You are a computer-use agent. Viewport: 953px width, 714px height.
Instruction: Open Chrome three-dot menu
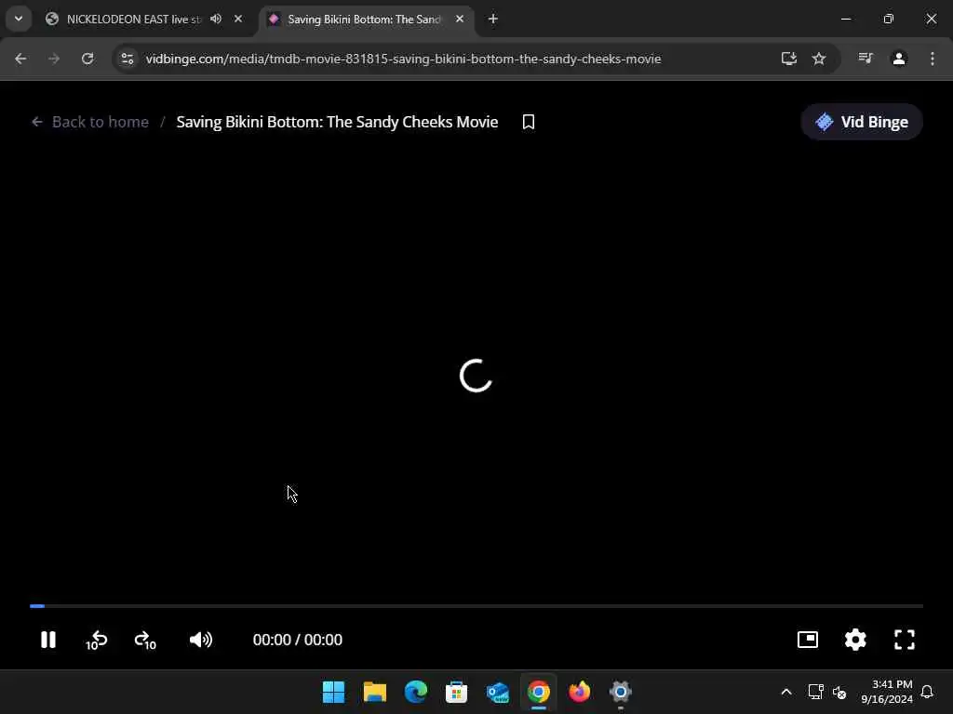point(933,59)
